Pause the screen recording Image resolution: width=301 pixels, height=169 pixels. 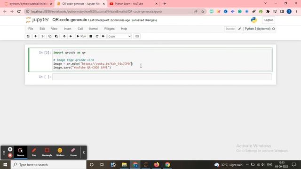10,149
